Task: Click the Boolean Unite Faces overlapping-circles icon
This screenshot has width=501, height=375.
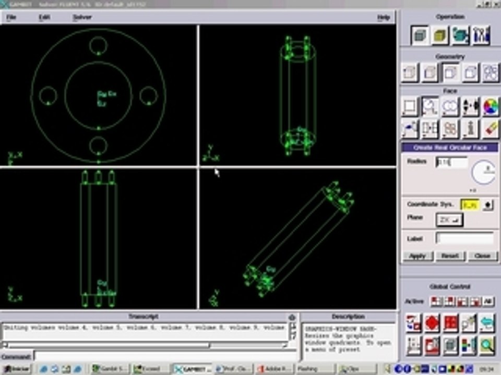Action: [450, 106]
